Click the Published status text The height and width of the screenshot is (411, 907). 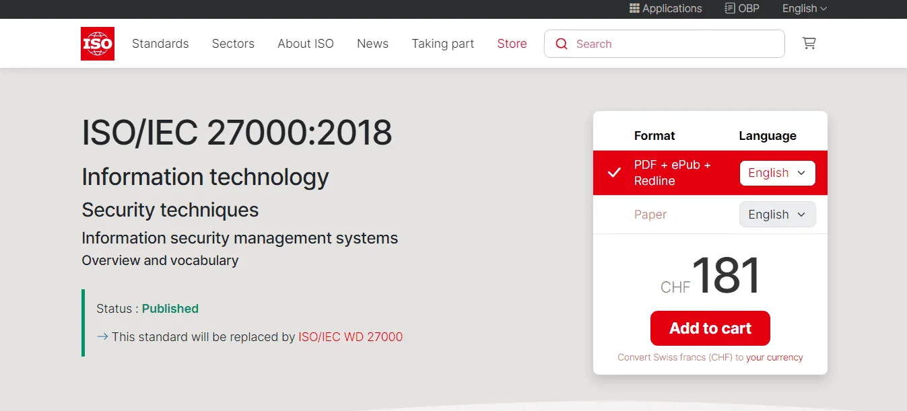[x=170, y=309]
